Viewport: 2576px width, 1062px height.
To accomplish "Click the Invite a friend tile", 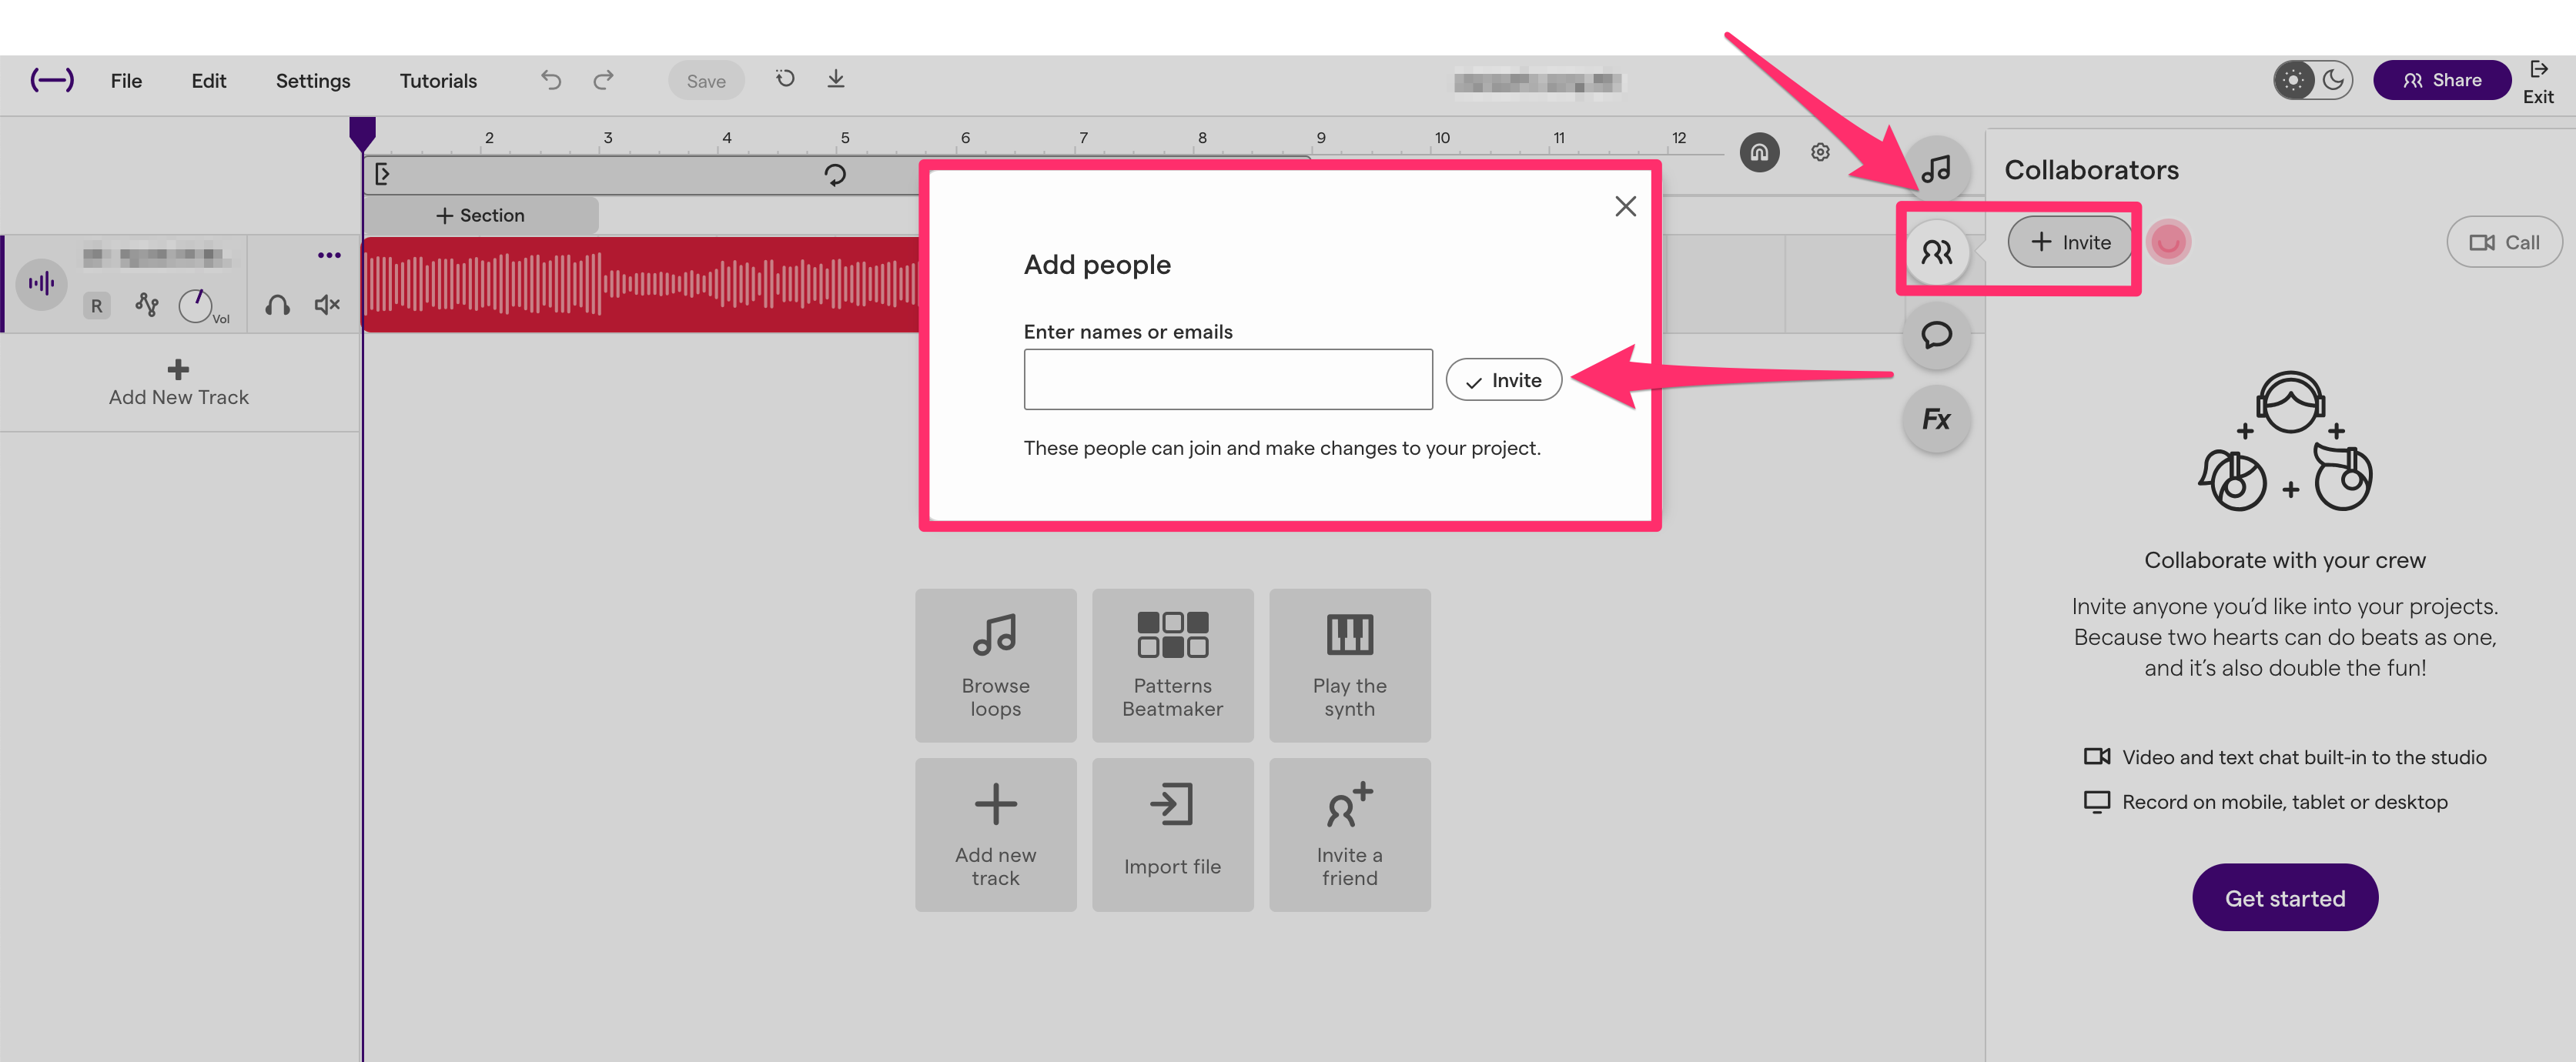I will tap(1350, 835).
